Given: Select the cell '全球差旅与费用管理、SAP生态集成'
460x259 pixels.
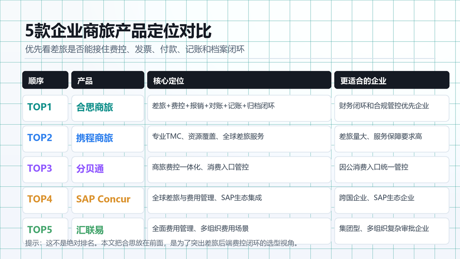Looking at the screenshot, I should 239,200.
